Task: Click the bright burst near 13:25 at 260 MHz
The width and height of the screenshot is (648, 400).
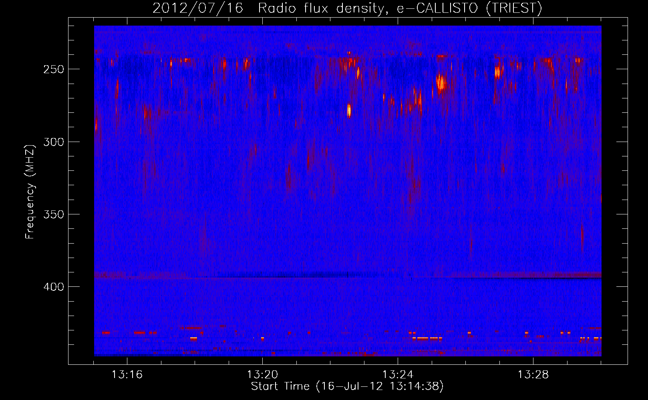Action: click(x=441, y=83)
